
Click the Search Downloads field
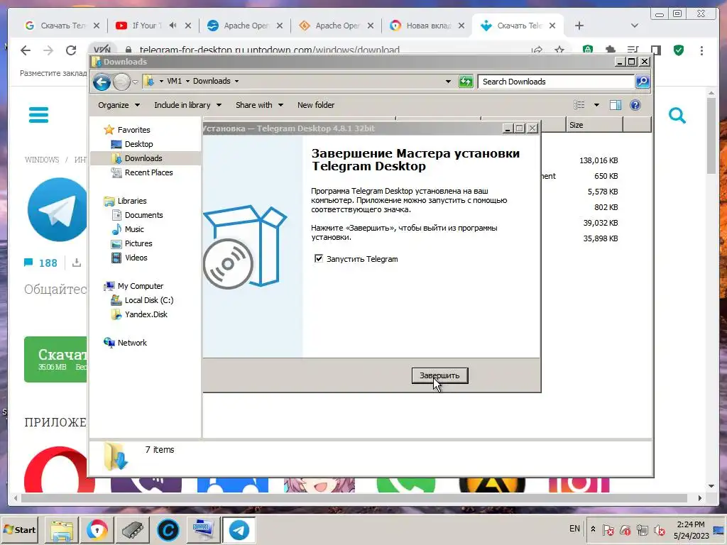pyautogui.click(x=555, y=82)
